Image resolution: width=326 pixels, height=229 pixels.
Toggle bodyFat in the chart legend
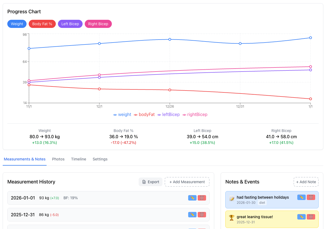click(x=146, y=114)
